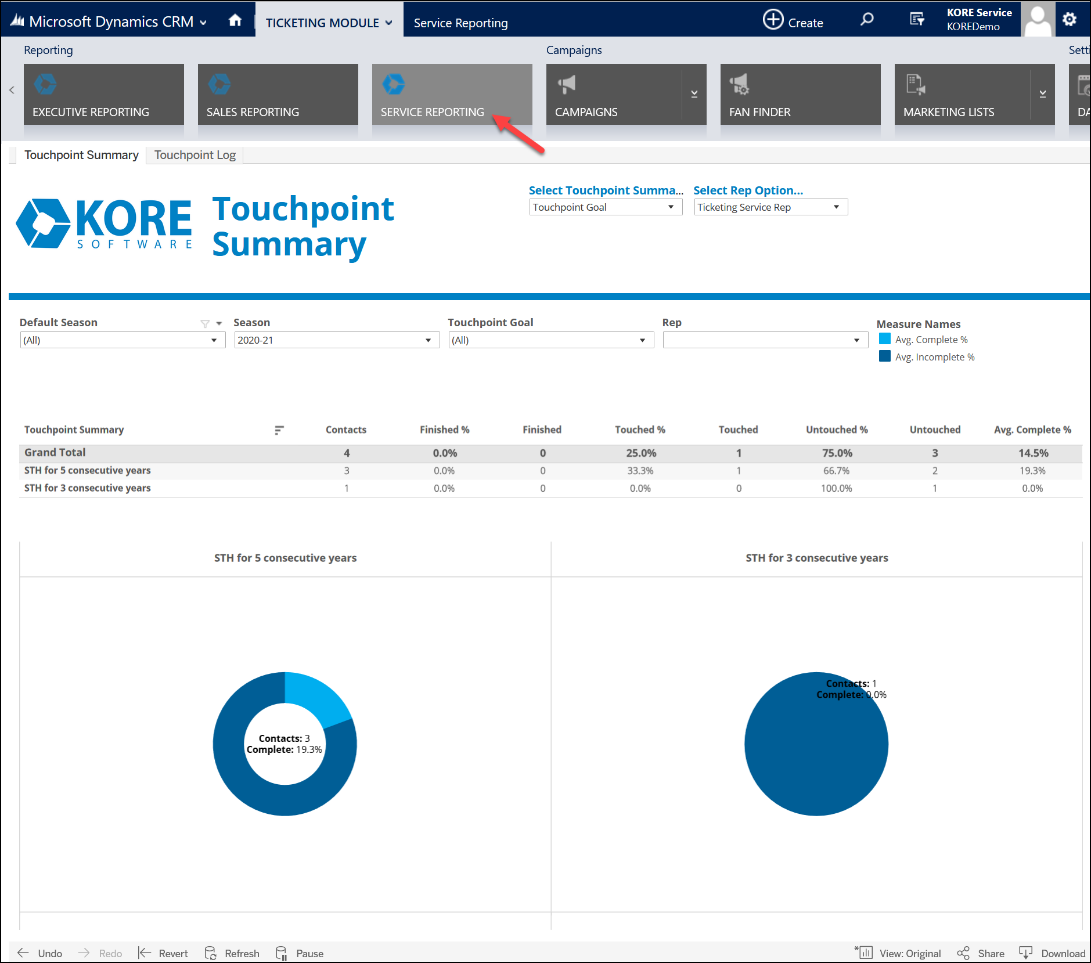Open the Service Reporting tile
Viewport: 1091px width, 963px height.
(x=452, y=94)
